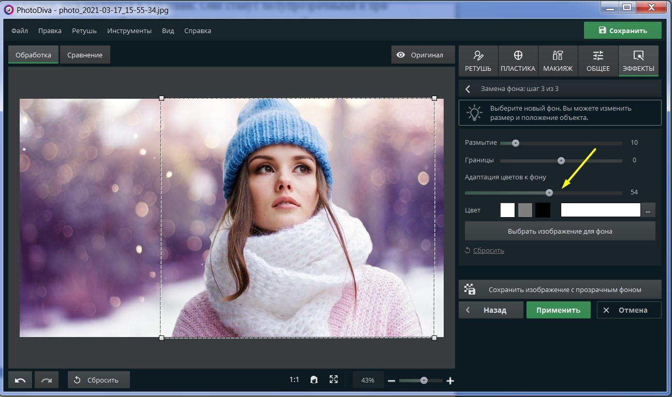Open the Ретушь retouch panel icon
The width and height of the screenshot is (672, 397).
(x=478, y=60)
